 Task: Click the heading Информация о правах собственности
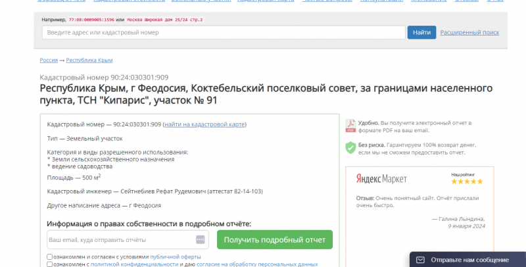click(149, 224)
